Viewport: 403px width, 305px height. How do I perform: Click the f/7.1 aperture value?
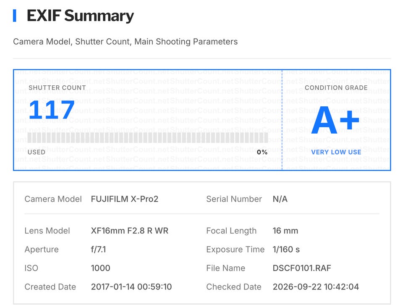pos(98,250)
